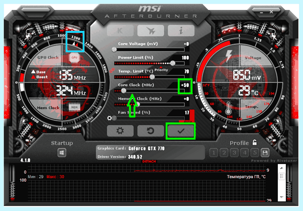Click the Core Voltage slider handle

[x=114, y=50]
